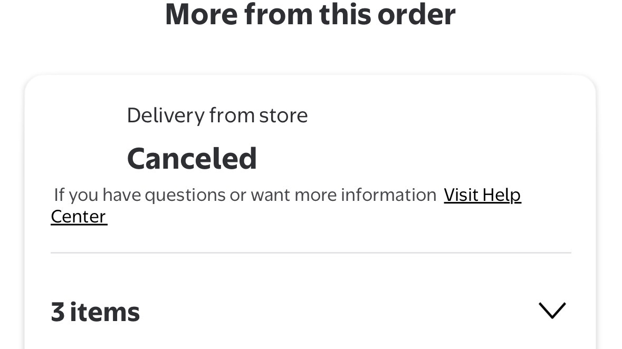The height and width of the screenshot is (349, 622).
Task: Click the word "Help" in the underlined link
Action: point(501,195)
